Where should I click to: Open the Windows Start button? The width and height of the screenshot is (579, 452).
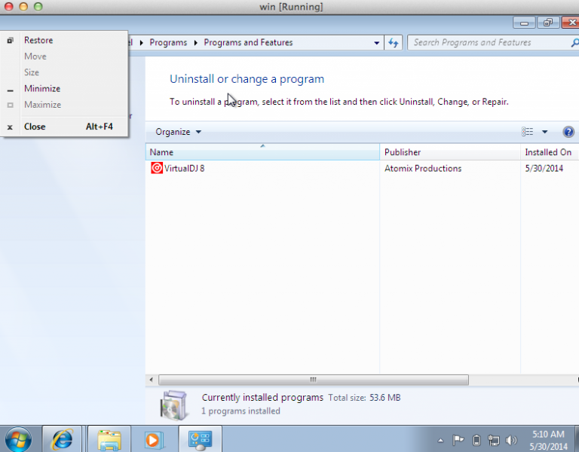(18, 440)
